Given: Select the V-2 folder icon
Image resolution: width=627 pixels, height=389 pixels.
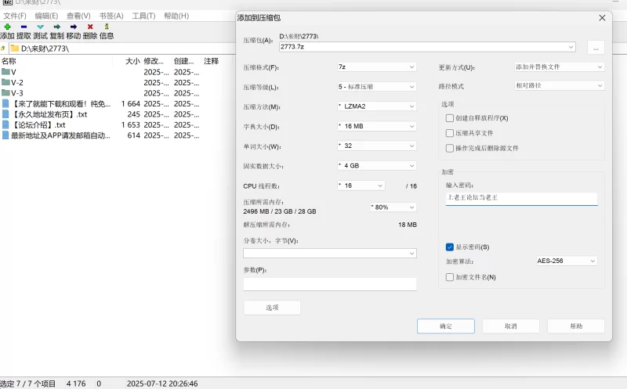Looking at the screenshot, I should (x=5, y=82).
